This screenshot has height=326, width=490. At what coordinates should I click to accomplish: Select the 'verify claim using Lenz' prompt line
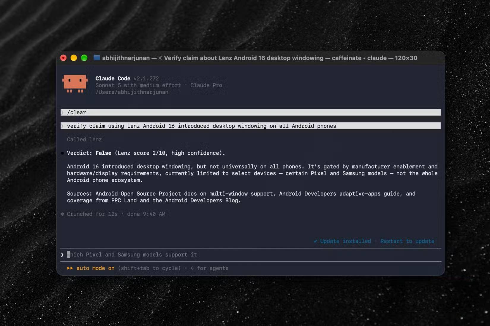tap(251, 126)
